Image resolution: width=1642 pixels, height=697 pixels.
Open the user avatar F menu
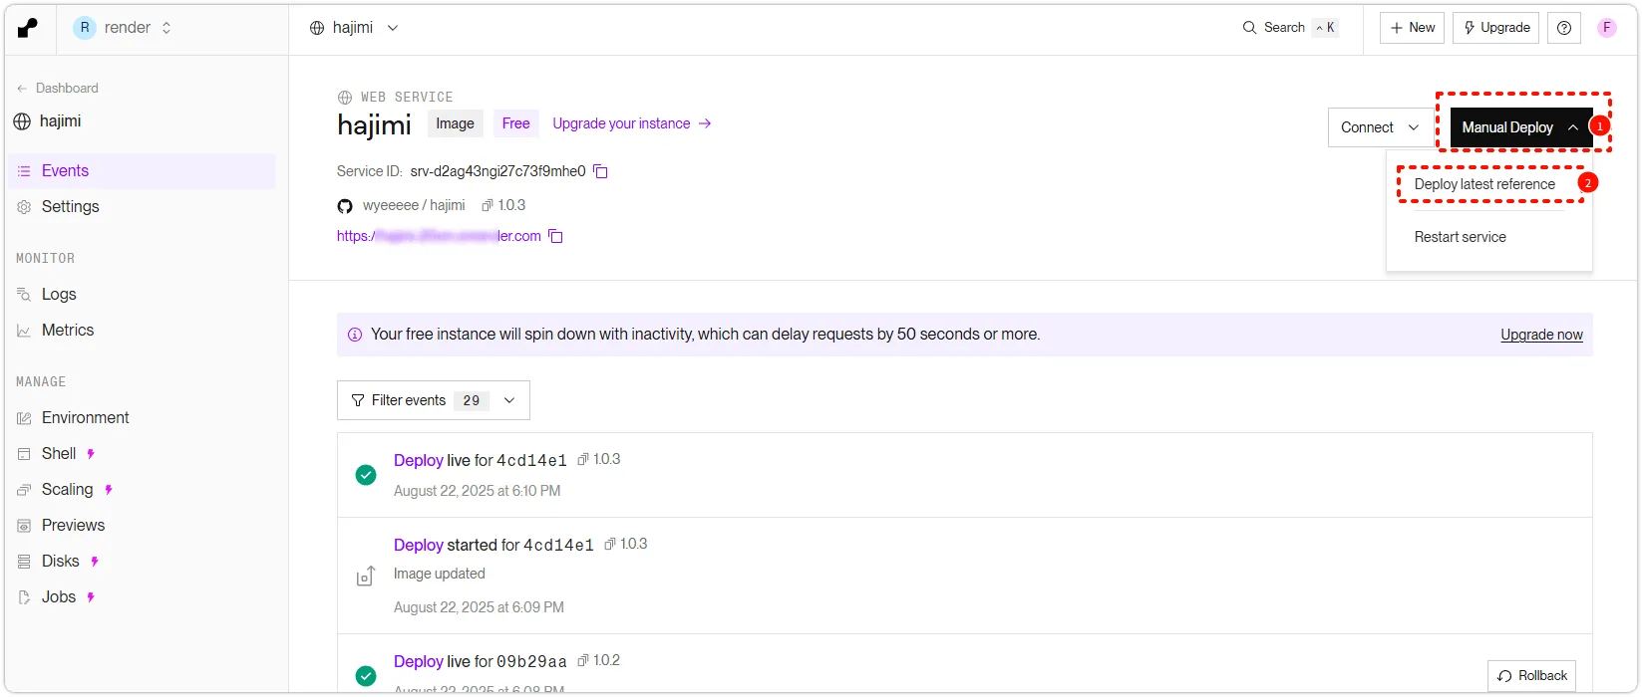tap(1606, 28)
